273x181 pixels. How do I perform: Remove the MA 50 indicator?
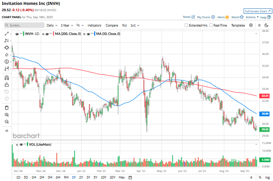pyautogui.click(x=84, y=34)
